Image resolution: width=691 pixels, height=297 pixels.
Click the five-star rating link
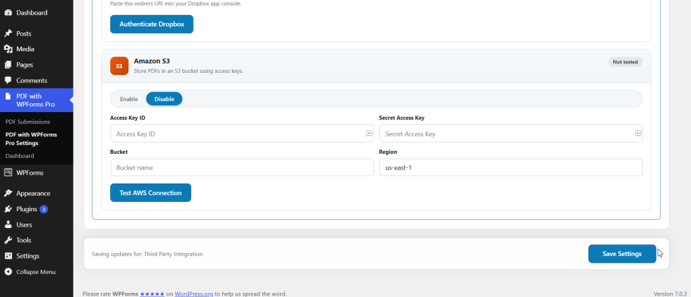[152, 294]
